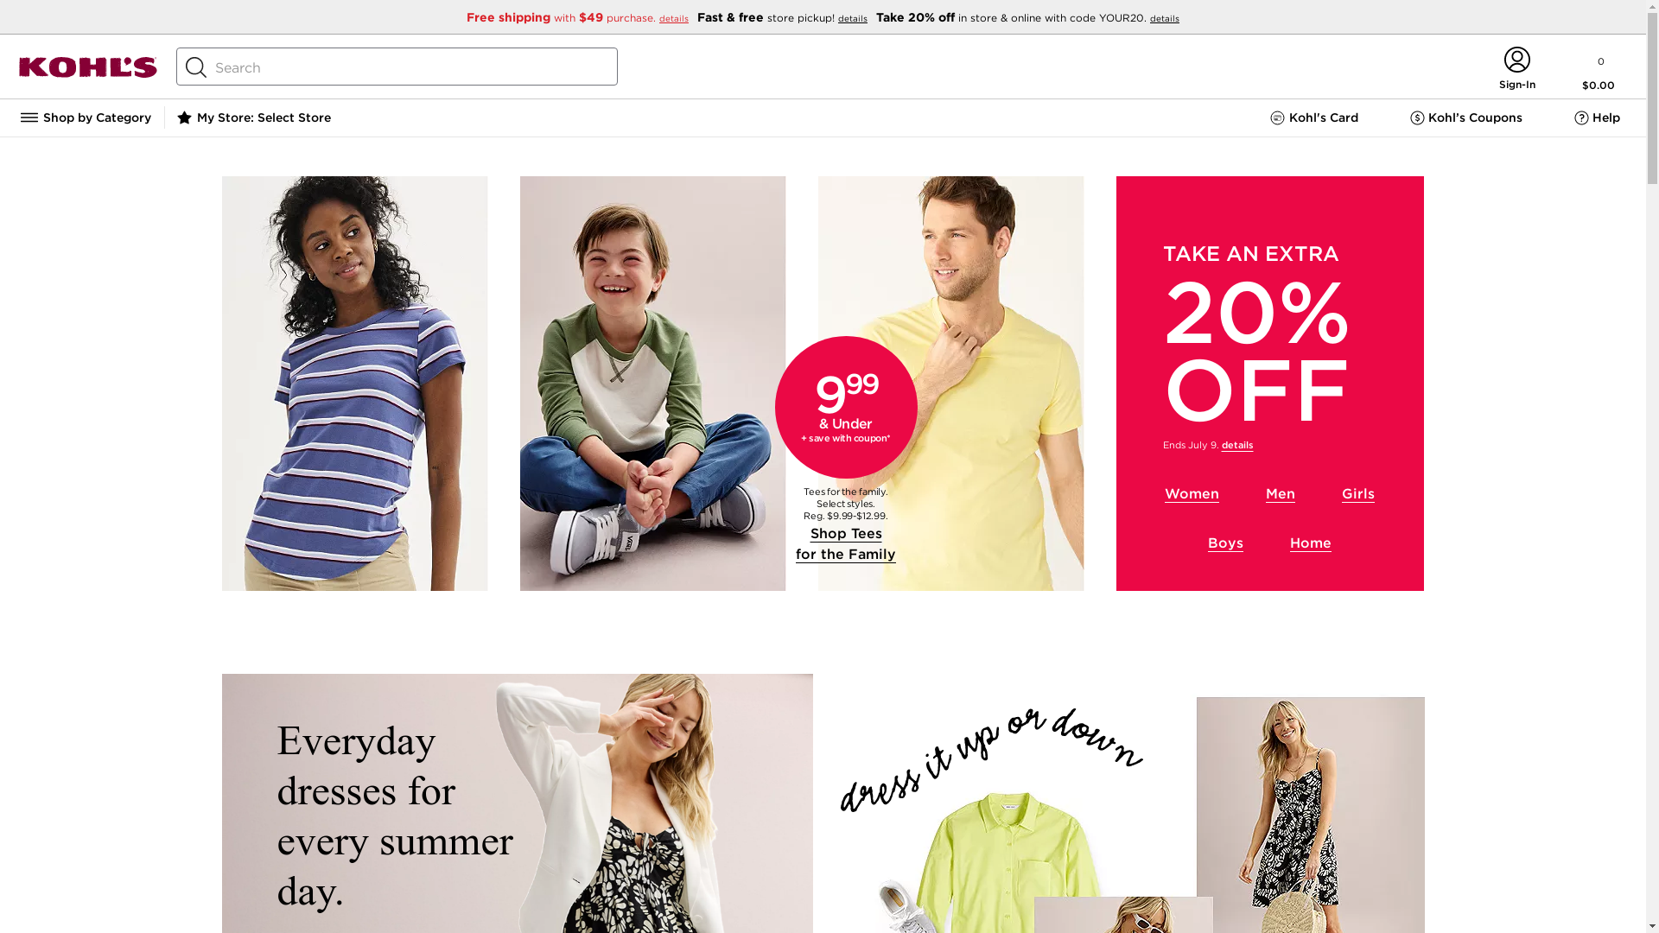
Task: Open YOUR20 code details link
Action: tap(1165, 18)
